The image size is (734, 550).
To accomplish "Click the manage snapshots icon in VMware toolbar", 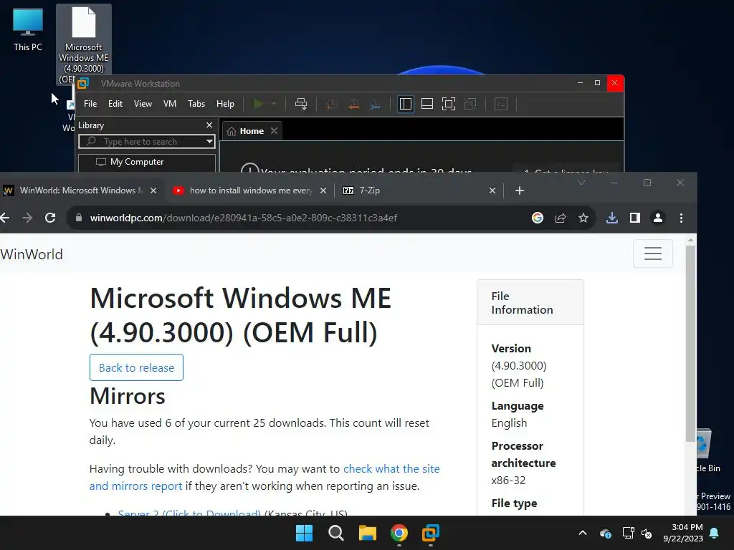I will click(375, 104).
